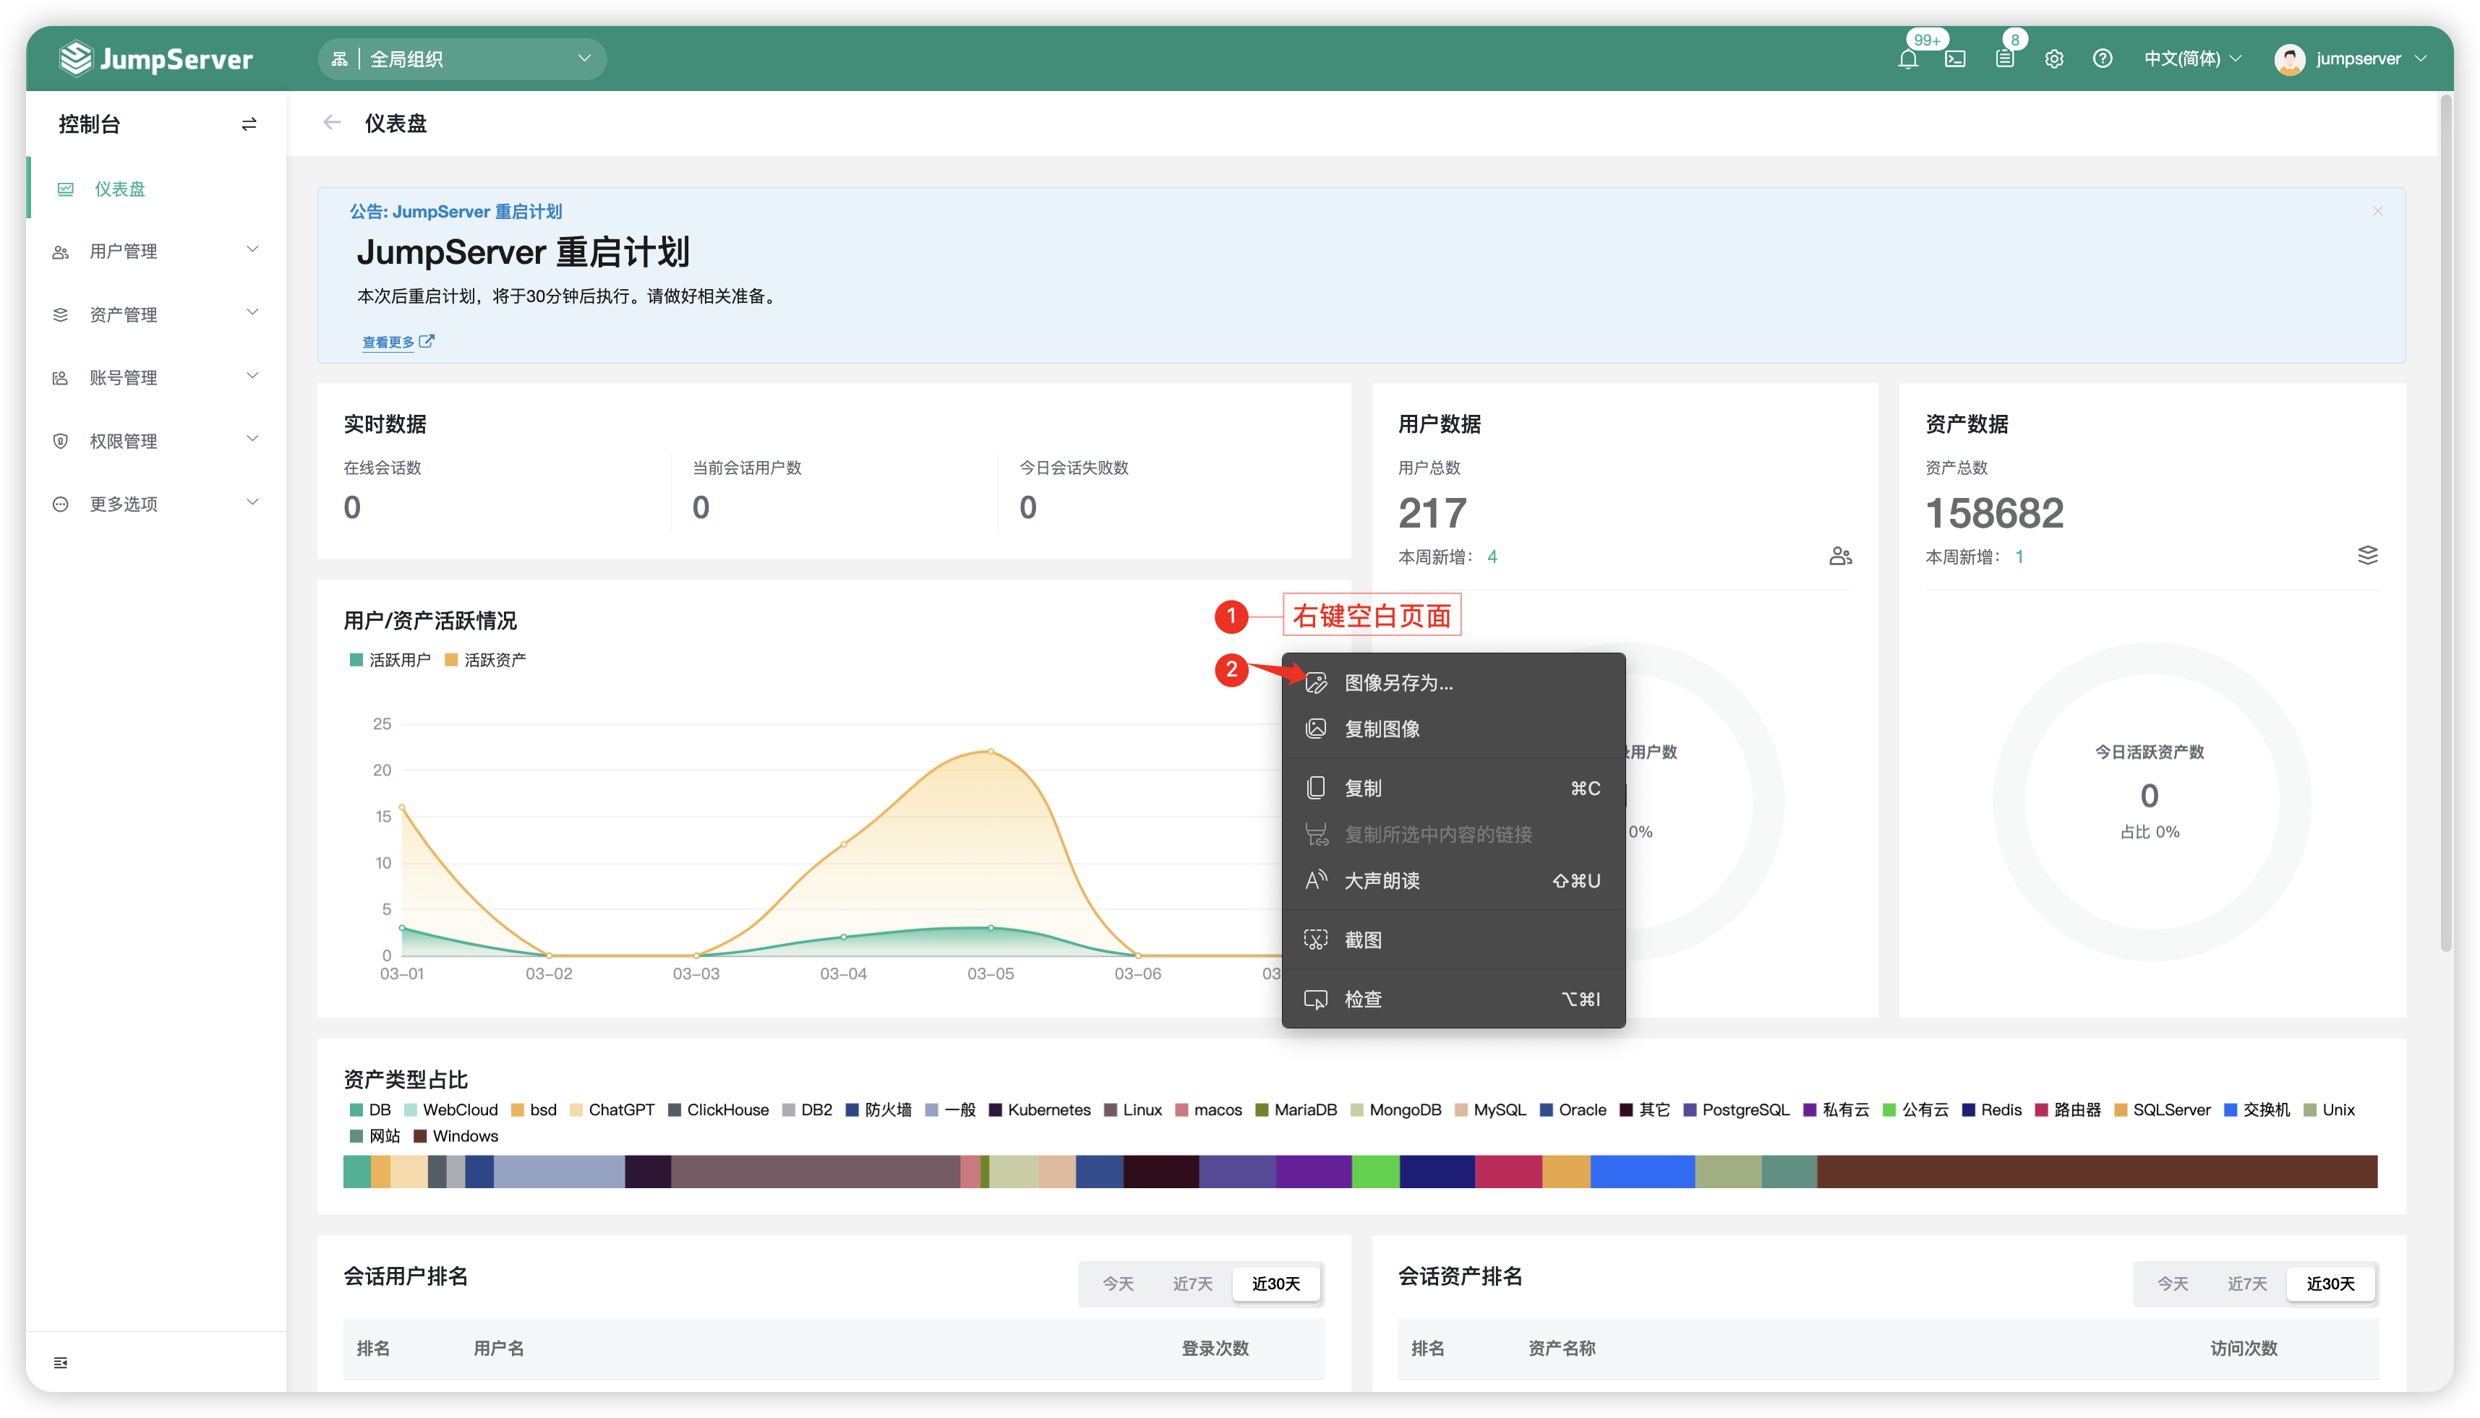Select 近30天 in 会话资产排名
Viewport: 2480px width, 1418px height.
[2330, 1284]
